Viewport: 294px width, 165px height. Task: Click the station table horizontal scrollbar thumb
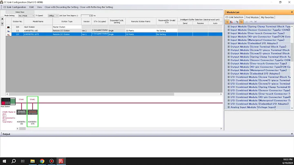[x=91, y=94]
